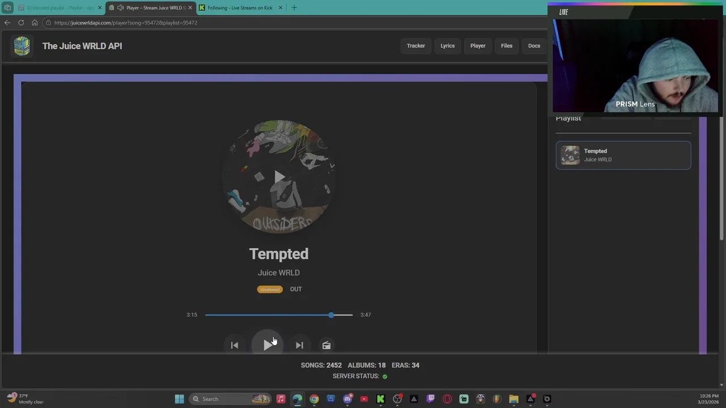Click the Unreleased badge under artist name
The height and width of the screenshot is (408, 726).
point(269,289)
